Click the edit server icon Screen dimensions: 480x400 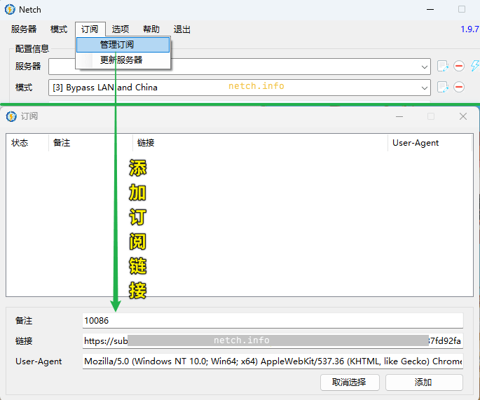click(442, 66)
